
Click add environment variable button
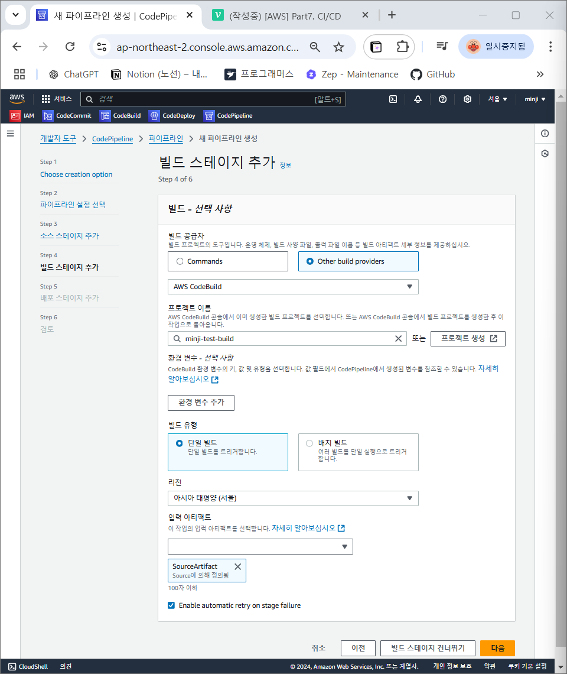tap(201, 403)
